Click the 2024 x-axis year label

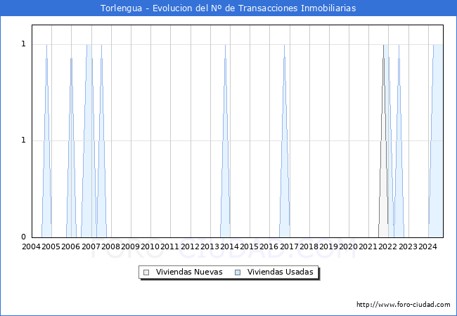click(427, 246)
